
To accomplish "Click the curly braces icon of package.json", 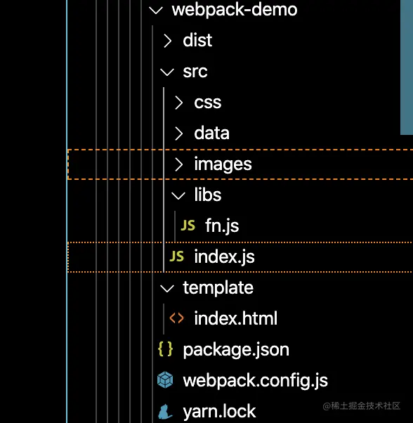I will point(165,349).
